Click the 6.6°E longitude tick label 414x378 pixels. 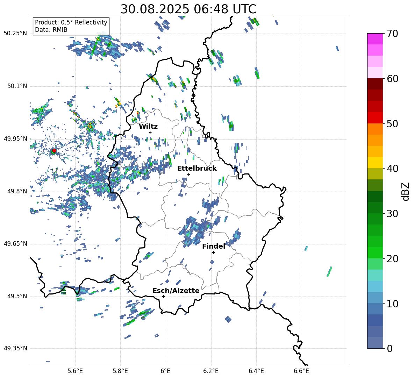coord(301,371)
